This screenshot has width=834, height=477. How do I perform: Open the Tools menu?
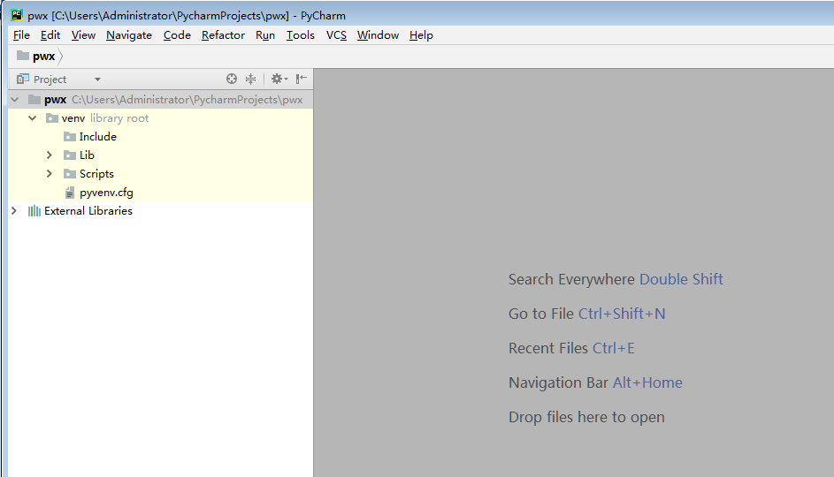[301, 35]
